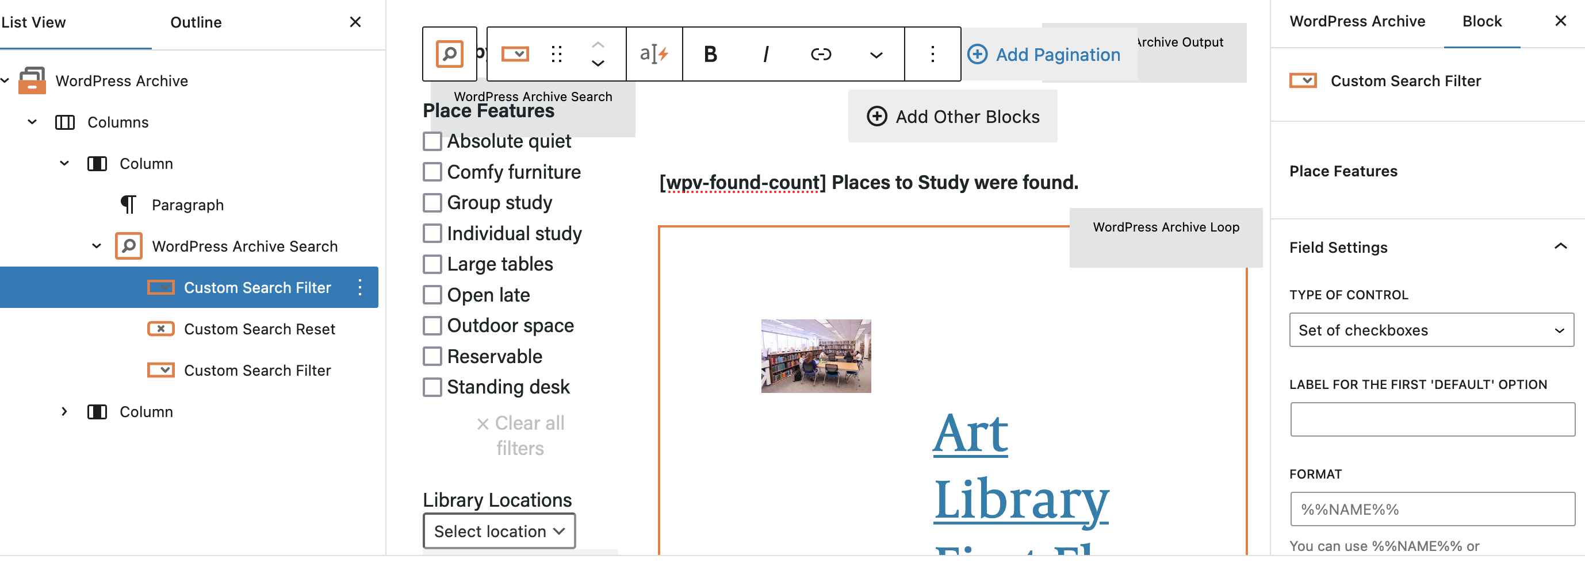Screen dimensions: 1585x563
Task: Check the Comfy furniture checkbox
Action: click(432, 172)
